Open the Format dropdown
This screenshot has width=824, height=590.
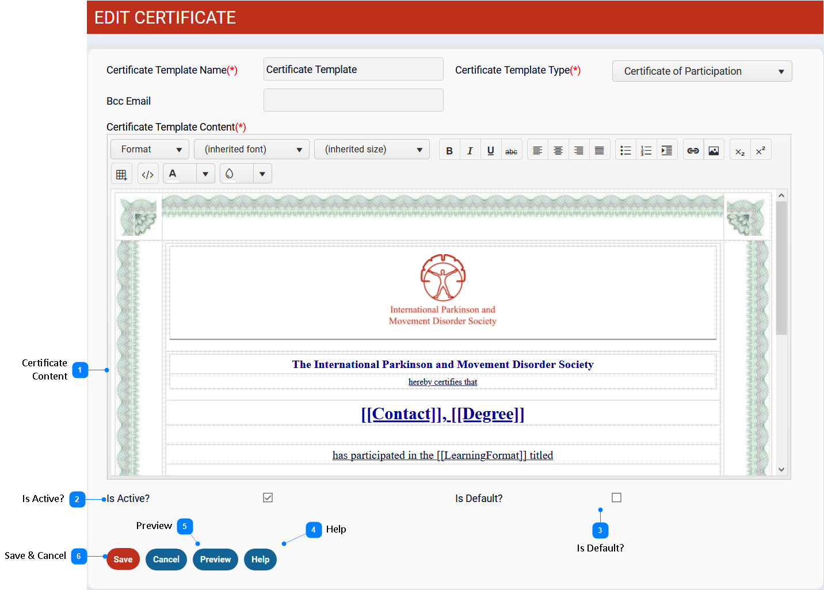pyautogui.click(x=150, y=150)
